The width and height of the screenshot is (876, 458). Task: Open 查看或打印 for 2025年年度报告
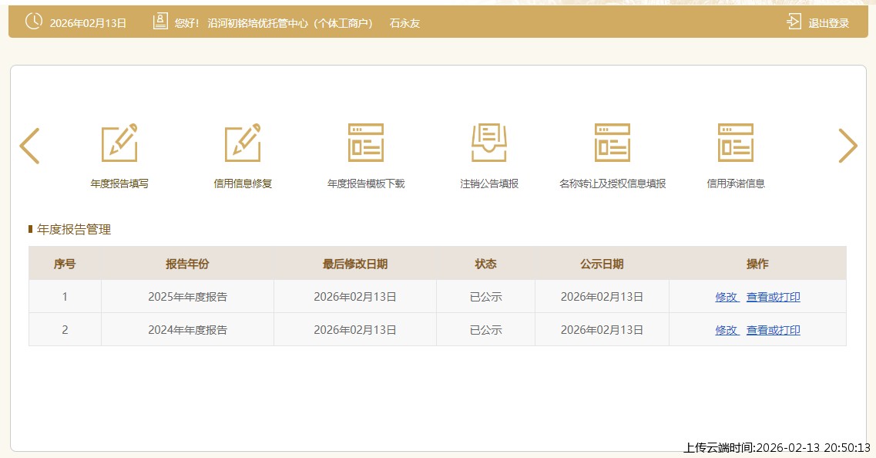click(773, 297)
